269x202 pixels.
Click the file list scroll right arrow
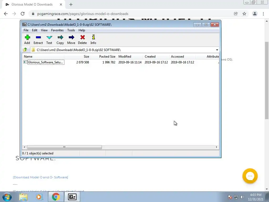coord(216,147)
